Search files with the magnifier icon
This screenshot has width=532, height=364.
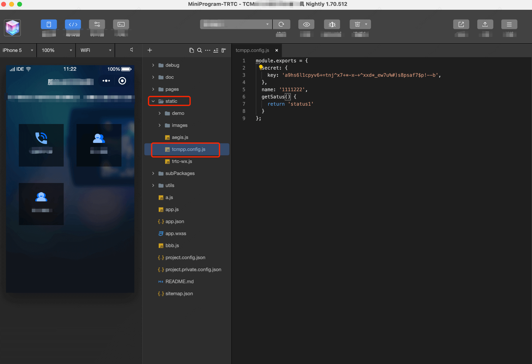pyautogui.click(x=200, y=50)
